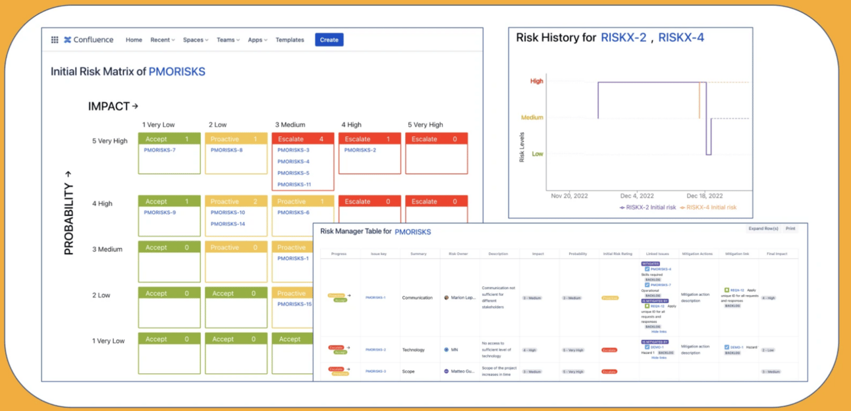Click the task icon beside PMORISKS-7 linked issue
Image resolution: width=851 pixels, height=411 pixels.
(x=647, y=285)
